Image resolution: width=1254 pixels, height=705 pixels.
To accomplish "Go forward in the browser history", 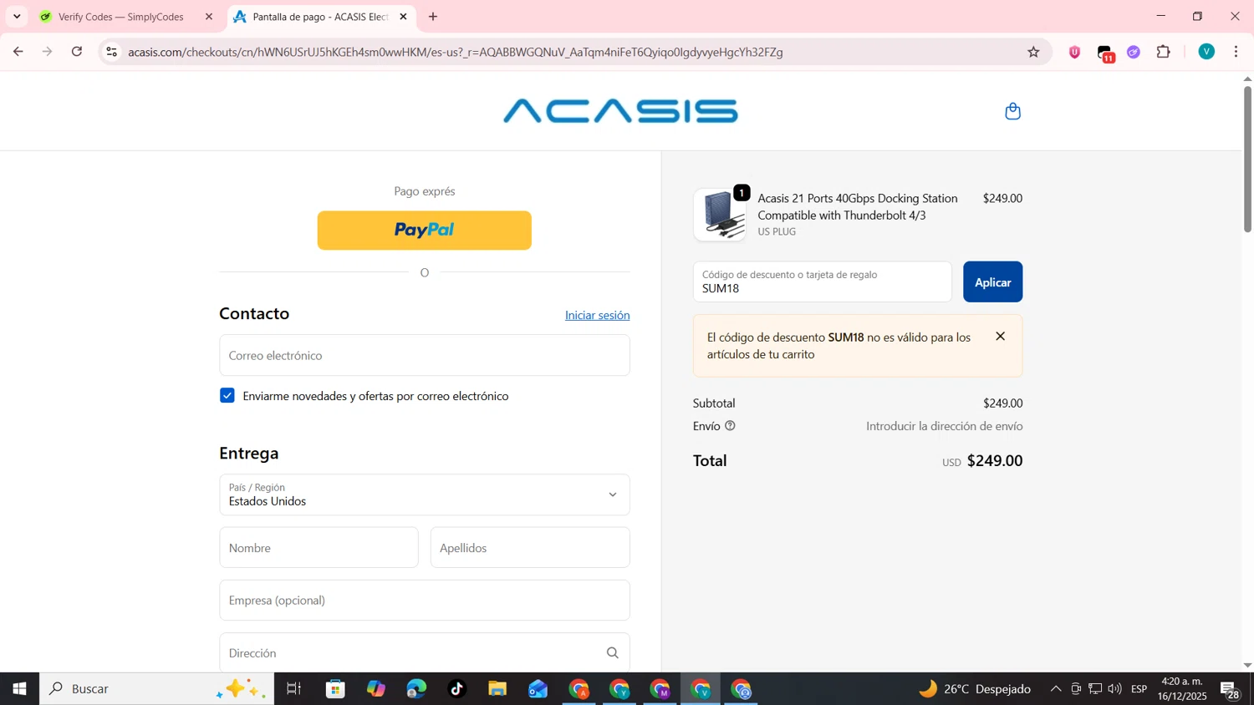I will click(48, 52).
